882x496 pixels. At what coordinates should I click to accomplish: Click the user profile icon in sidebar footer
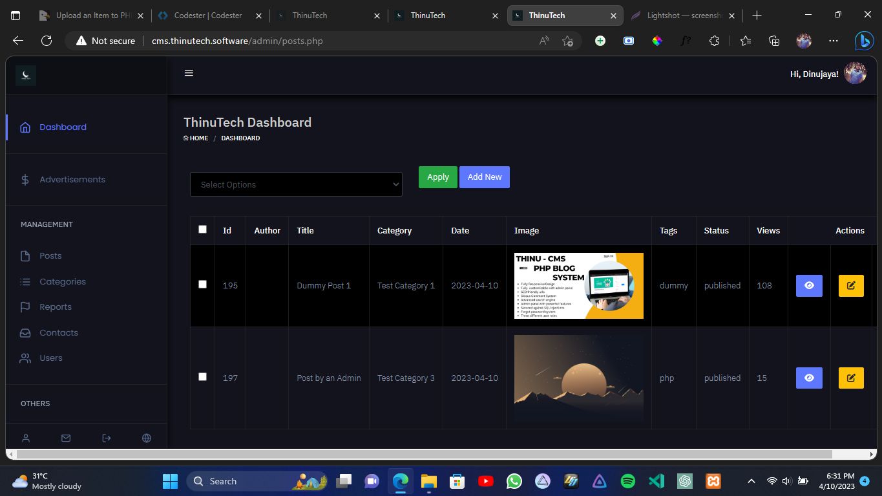[x=26, y=438]
